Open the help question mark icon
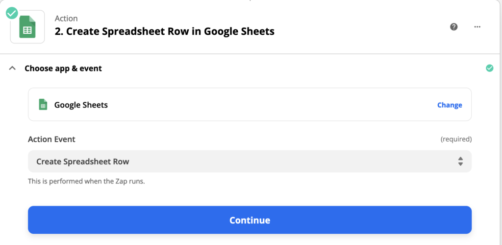Image resolution: width=502 pixels, height=245 pixels. pos(453,27)
